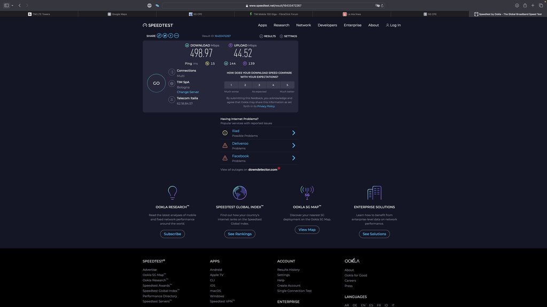The height and width of the screenshot is (307, 547).
Task: Share the result on Twitter
Action: (165, 36)
